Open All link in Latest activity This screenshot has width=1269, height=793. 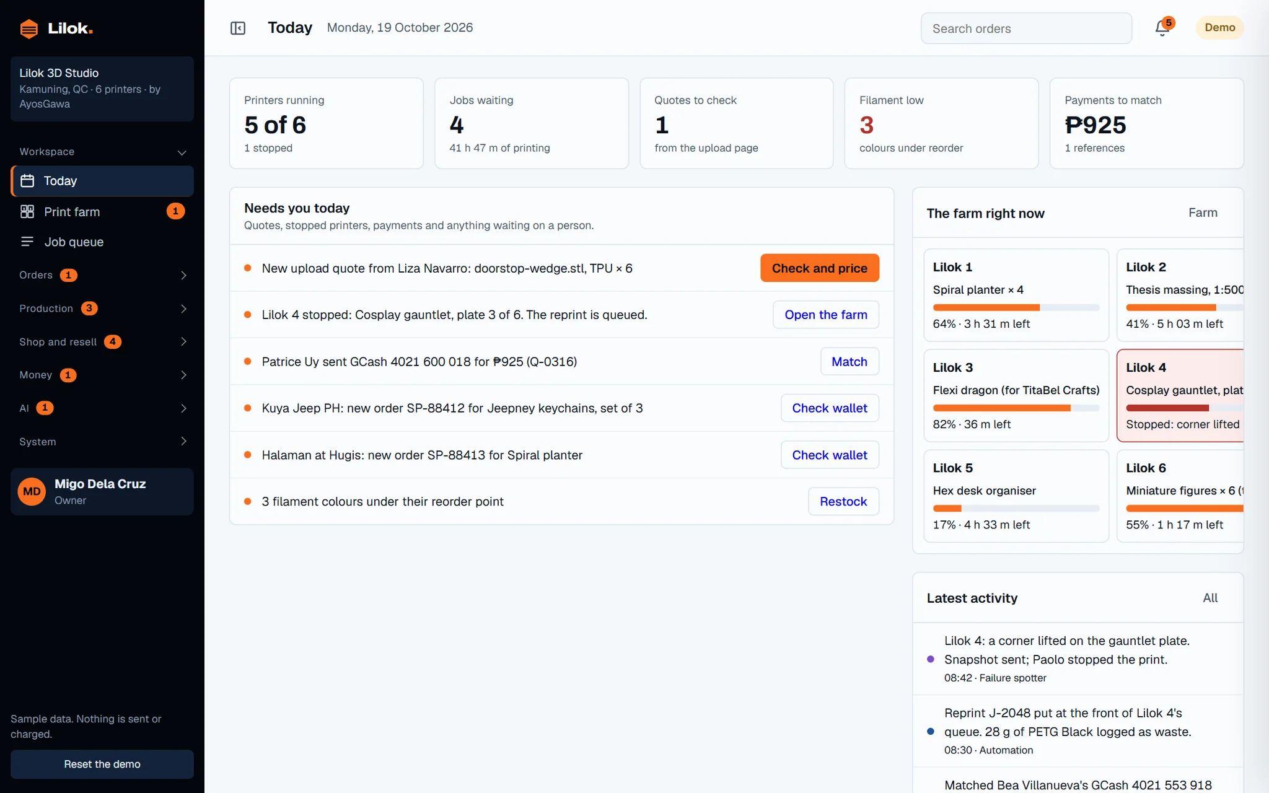coord(1210,598)
